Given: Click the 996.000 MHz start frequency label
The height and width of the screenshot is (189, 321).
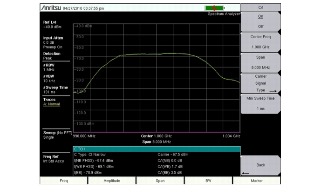Looking at the screenshot, I should tap(84, 136).
